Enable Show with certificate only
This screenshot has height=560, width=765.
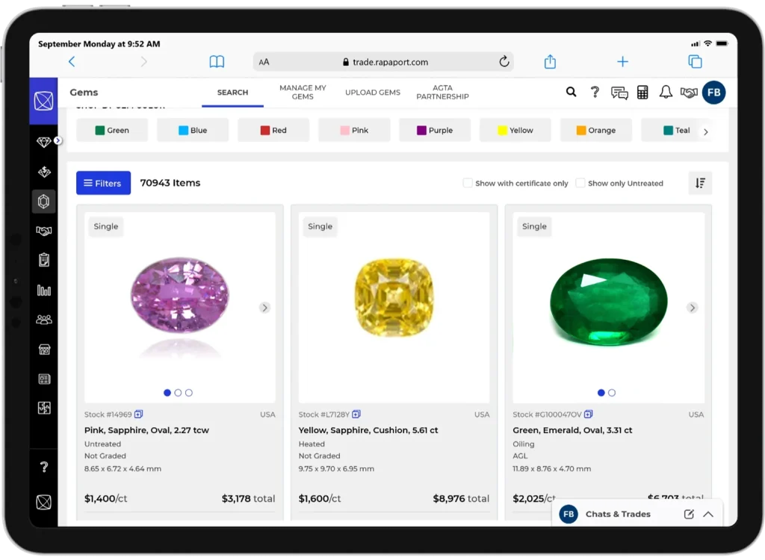(468, 183)
